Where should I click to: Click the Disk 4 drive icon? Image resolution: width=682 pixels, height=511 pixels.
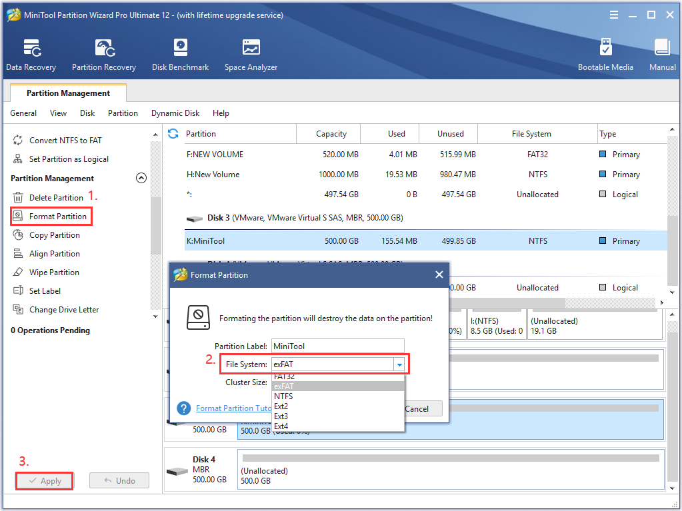(x=177, y=470)
